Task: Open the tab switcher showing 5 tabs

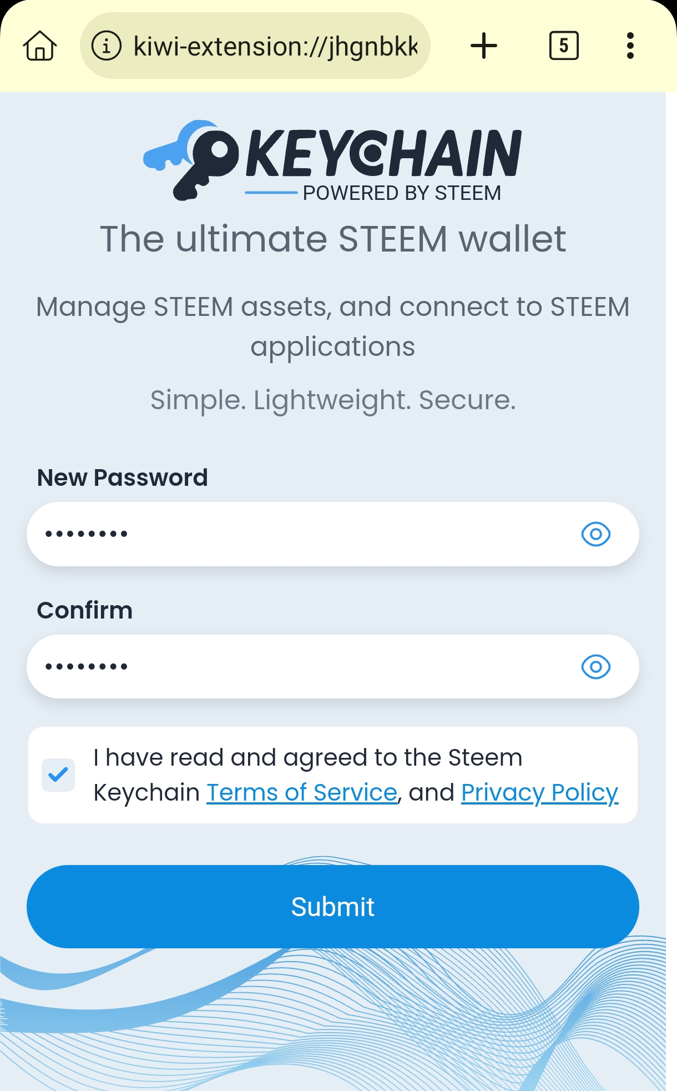Action: pyautogui.click(x=564, y=46)
